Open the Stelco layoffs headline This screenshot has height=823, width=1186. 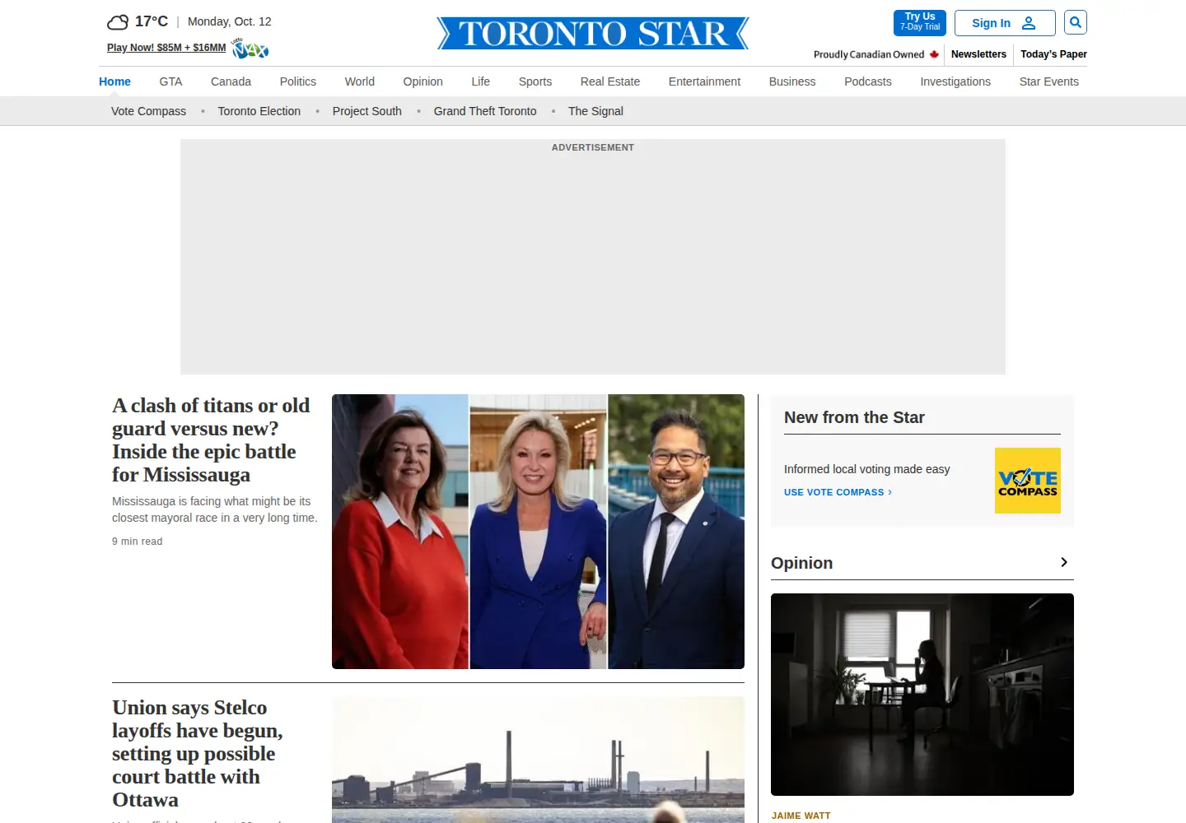click(198, 754)
